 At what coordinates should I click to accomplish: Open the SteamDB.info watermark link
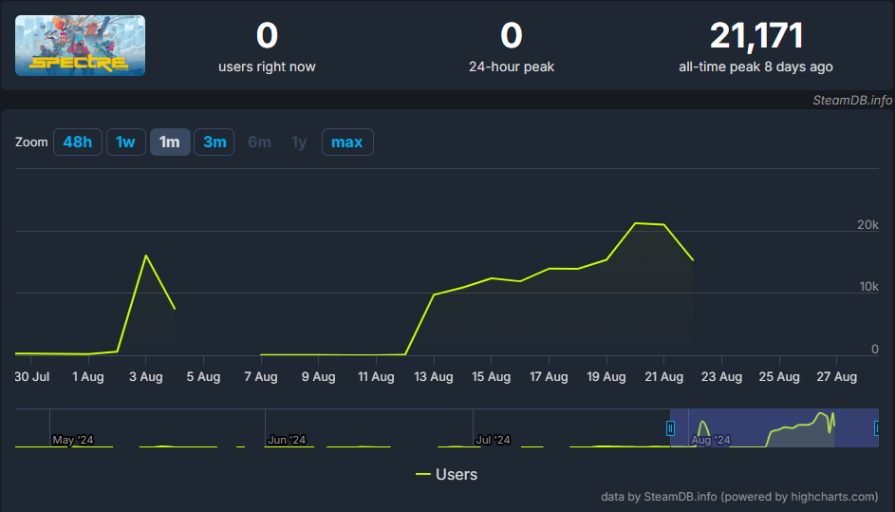[x=849, y=99]
